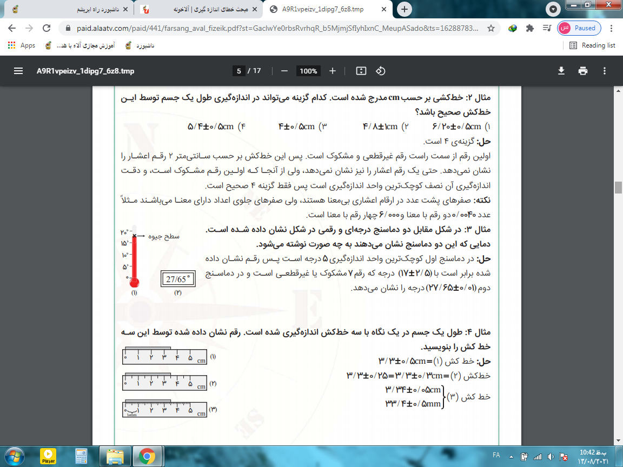
Task: Close the مبحث خطای اندازه گیری tab
Action: point(255,9)
